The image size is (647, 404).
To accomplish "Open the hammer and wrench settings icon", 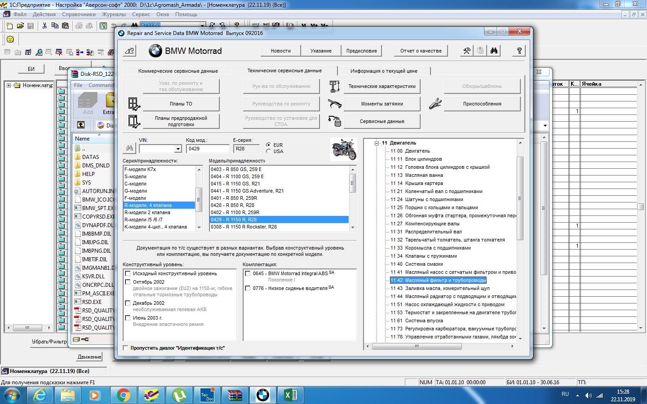I will (467, 51).
